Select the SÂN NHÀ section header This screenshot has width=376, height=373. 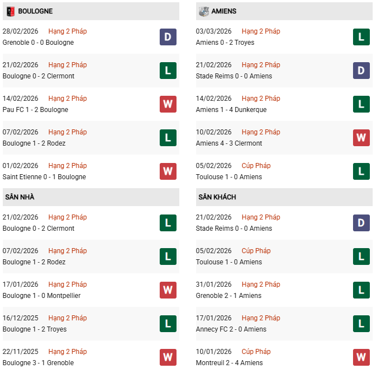point(20,197)
